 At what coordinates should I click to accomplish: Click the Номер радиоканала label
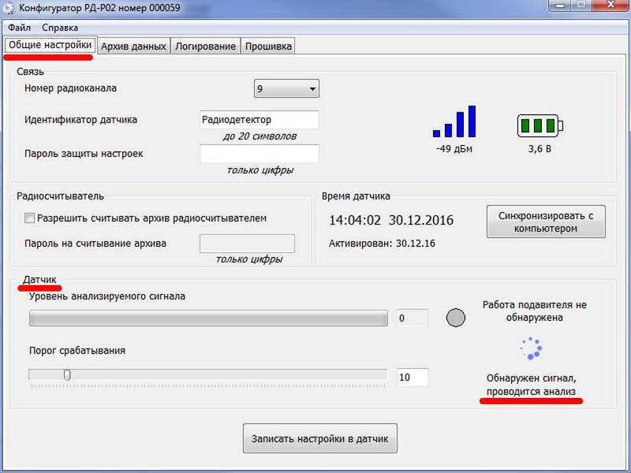(x=70, y=88)
